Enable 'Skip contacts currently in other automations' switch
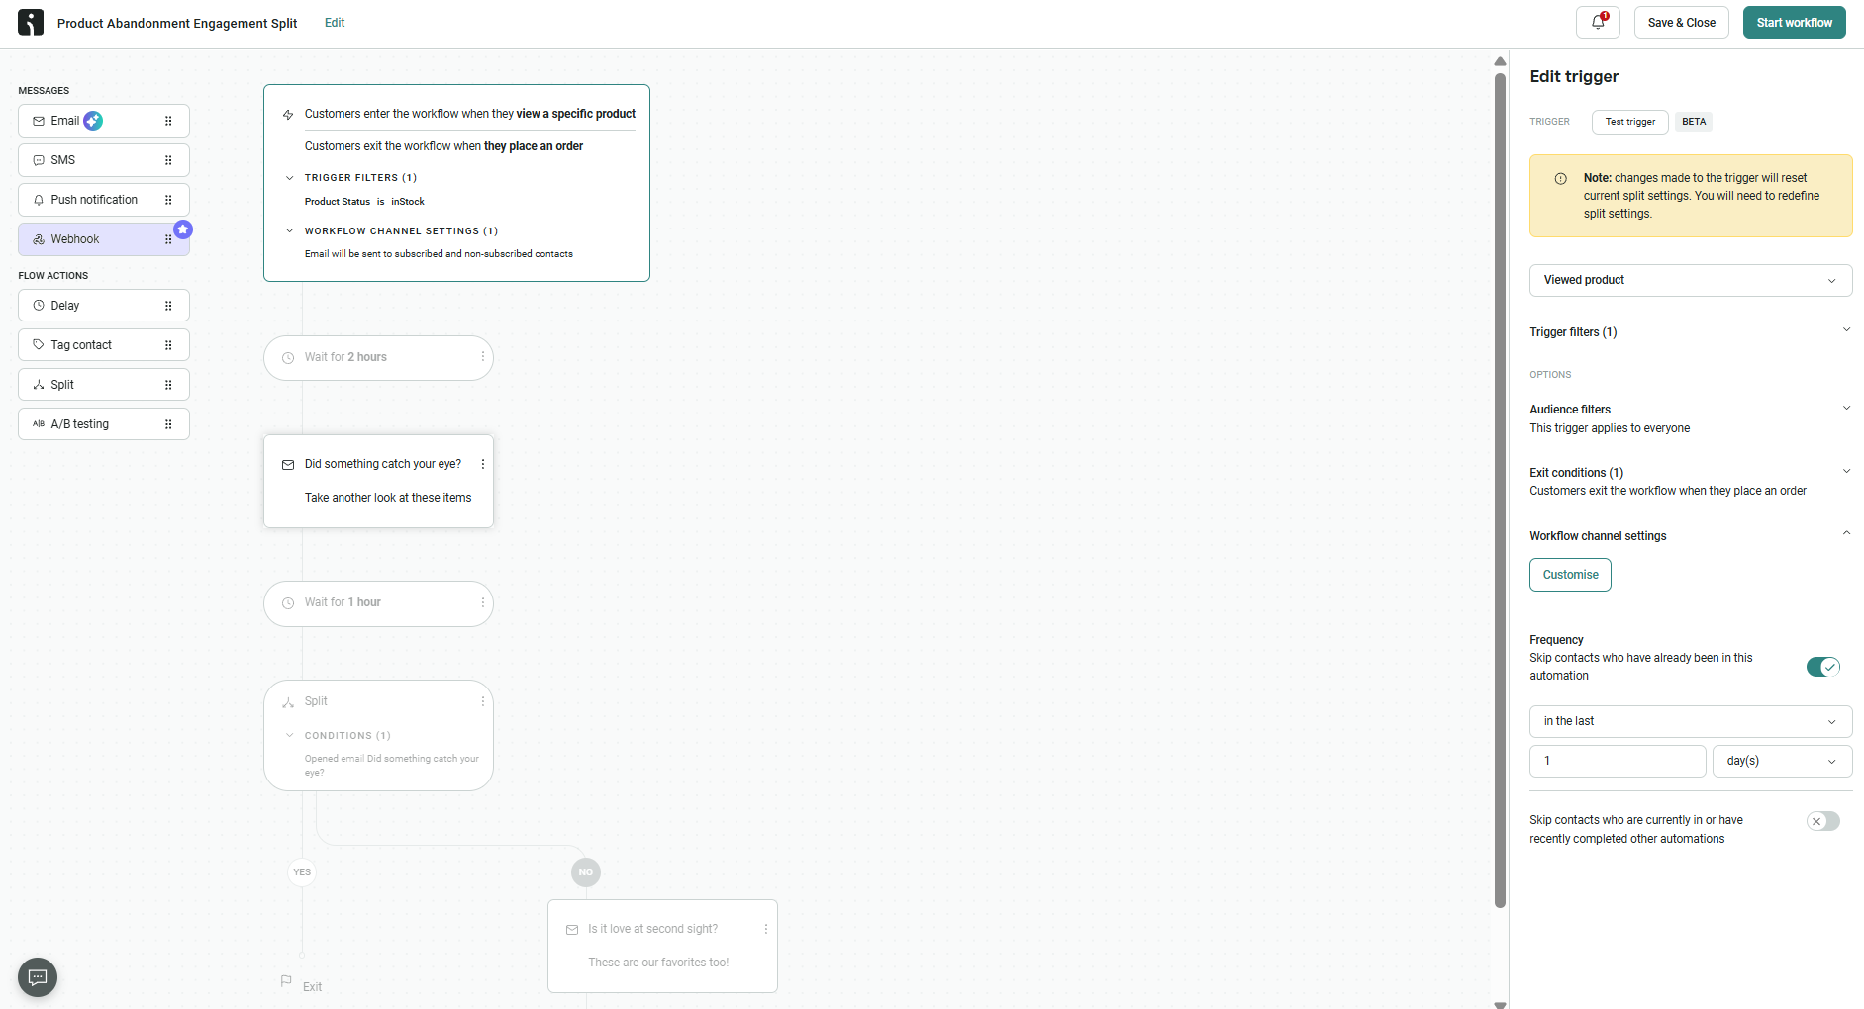The height and width of the screenshot is (1009, 1864). pyautogui.click(x=1823, y=821)
